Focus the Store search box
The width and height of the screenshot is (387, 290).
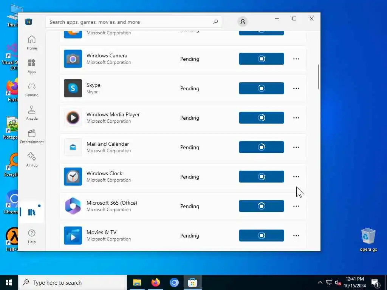133,22
